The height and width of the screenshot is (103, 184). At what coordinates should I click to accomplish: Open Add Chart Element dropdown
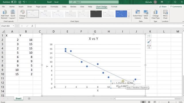[x=5, y=15]
